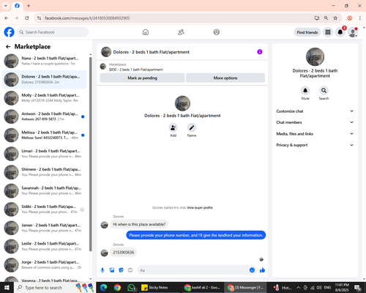
Task: Click the message phone number 2153903636
Action: (x=124, y=252)
